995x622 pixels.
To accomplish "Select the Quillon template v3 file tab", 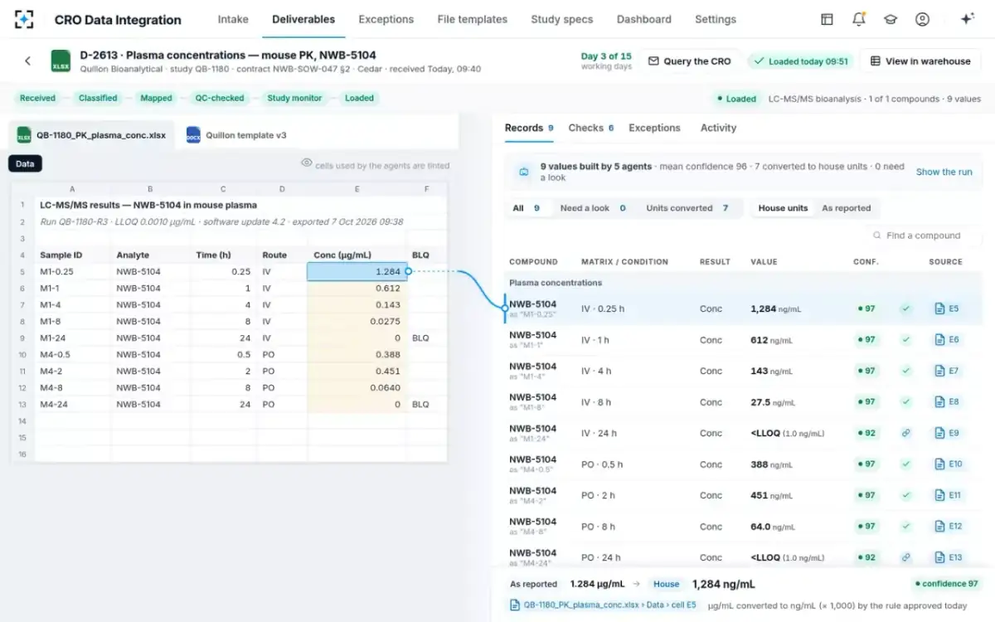I will pos(236,135).
